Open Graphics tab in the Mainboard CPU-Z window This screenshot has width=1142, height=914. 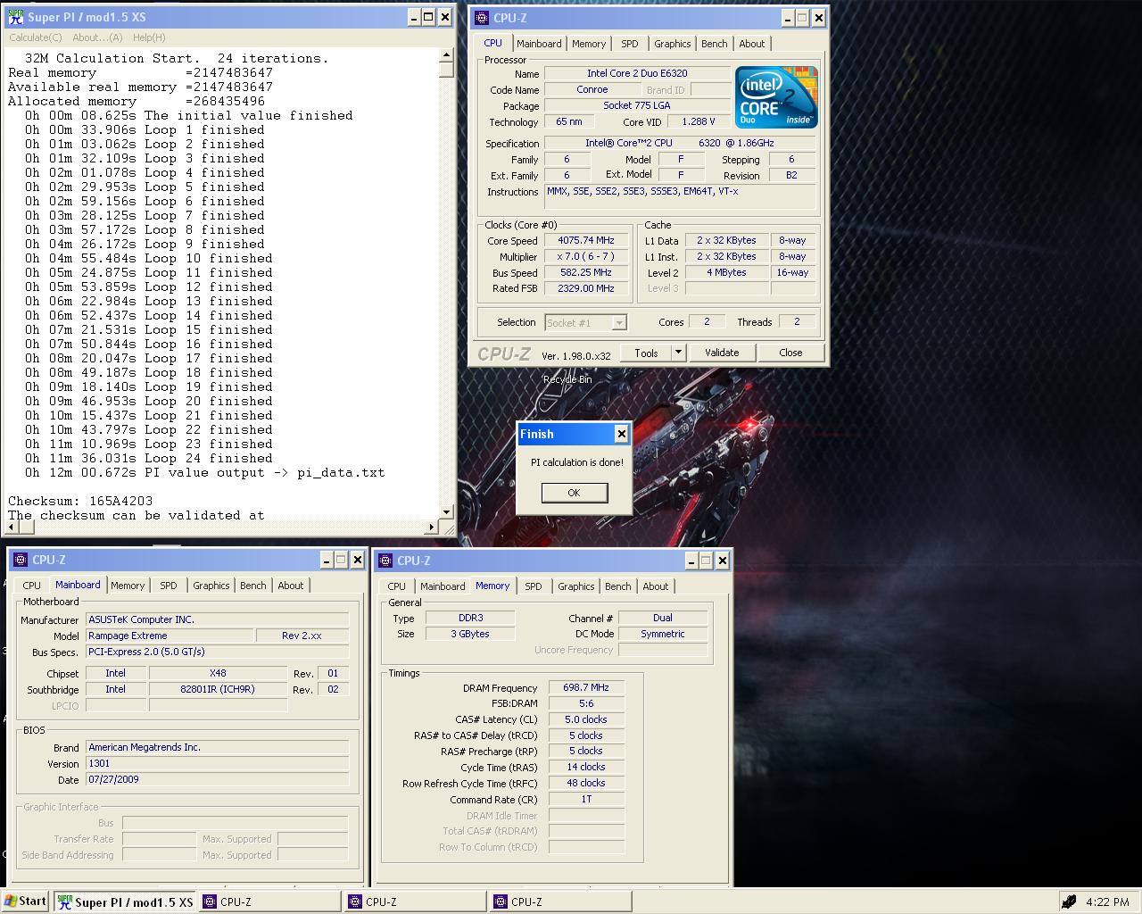pyautogui.click(x=211, y=586)
